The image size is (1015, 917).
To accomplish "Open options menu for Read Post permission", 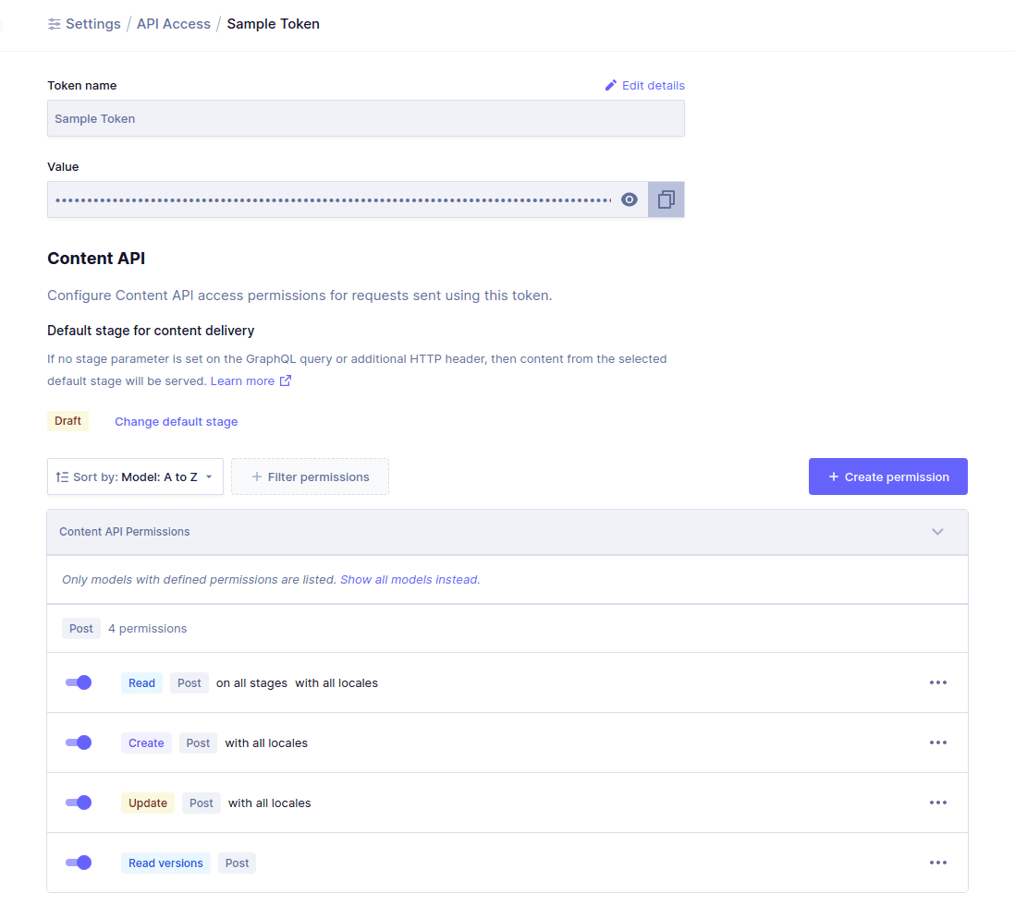I will (x=937, y=682).
